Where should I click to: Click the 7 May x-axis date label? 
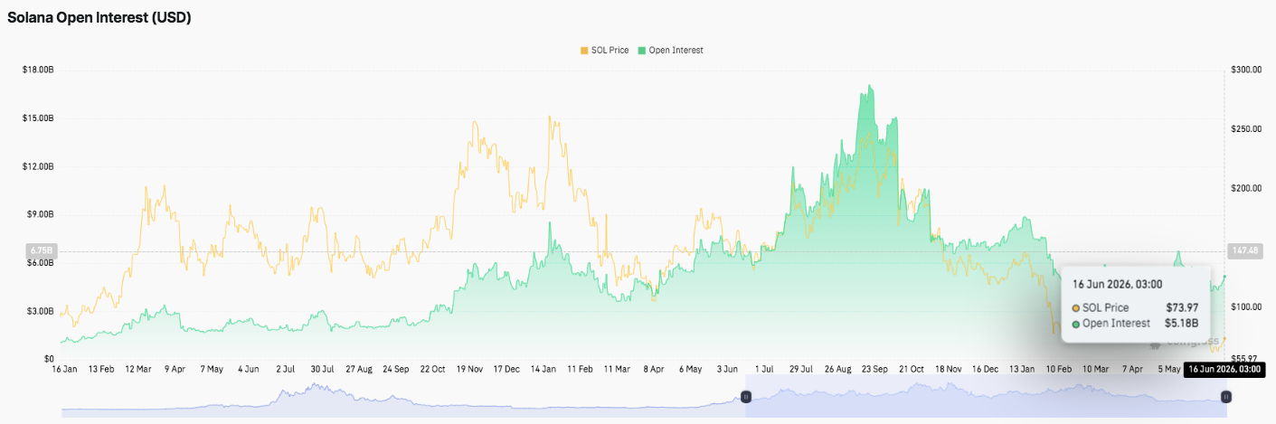(212, 370)
